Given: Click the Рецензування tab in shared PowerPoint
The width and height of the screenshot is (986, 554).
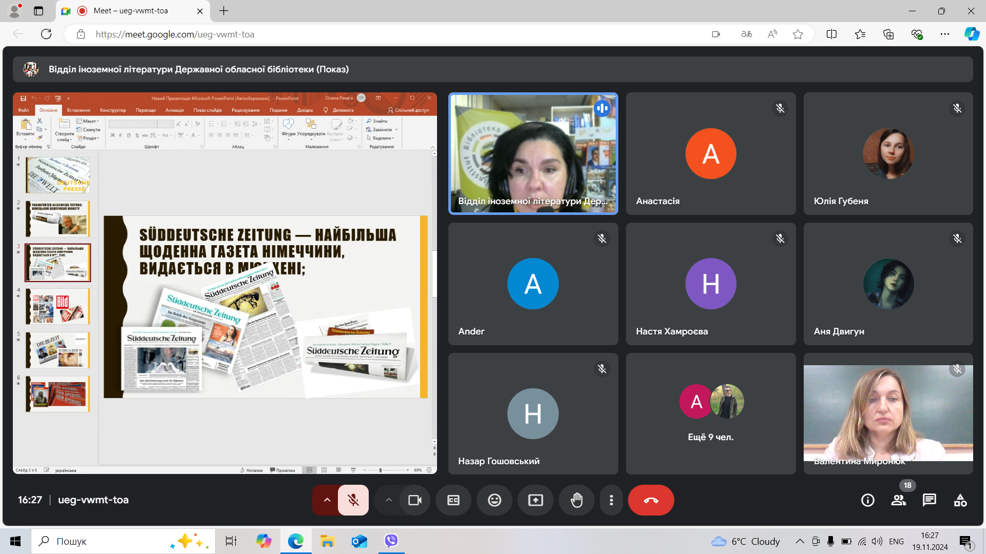Looking at the screenshot, I should tap(245, 110).
